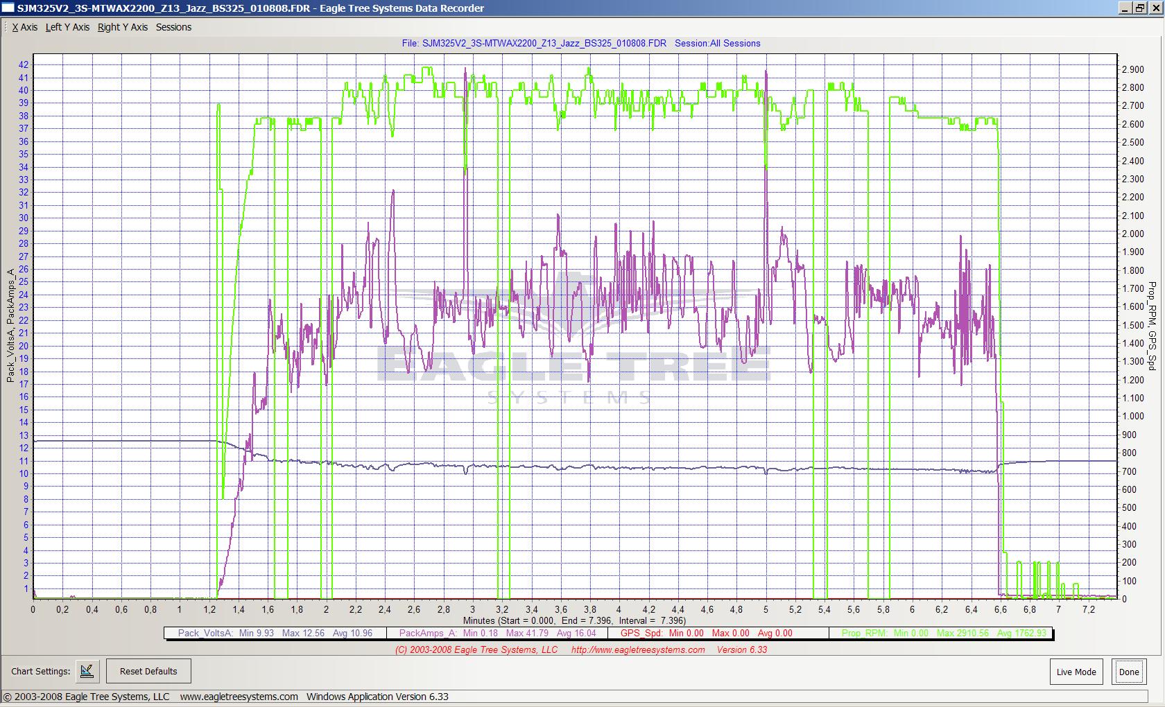This screenshot has width=1165, height=707.
Task: Switch to Live Mode
Action: point(1076,672)
